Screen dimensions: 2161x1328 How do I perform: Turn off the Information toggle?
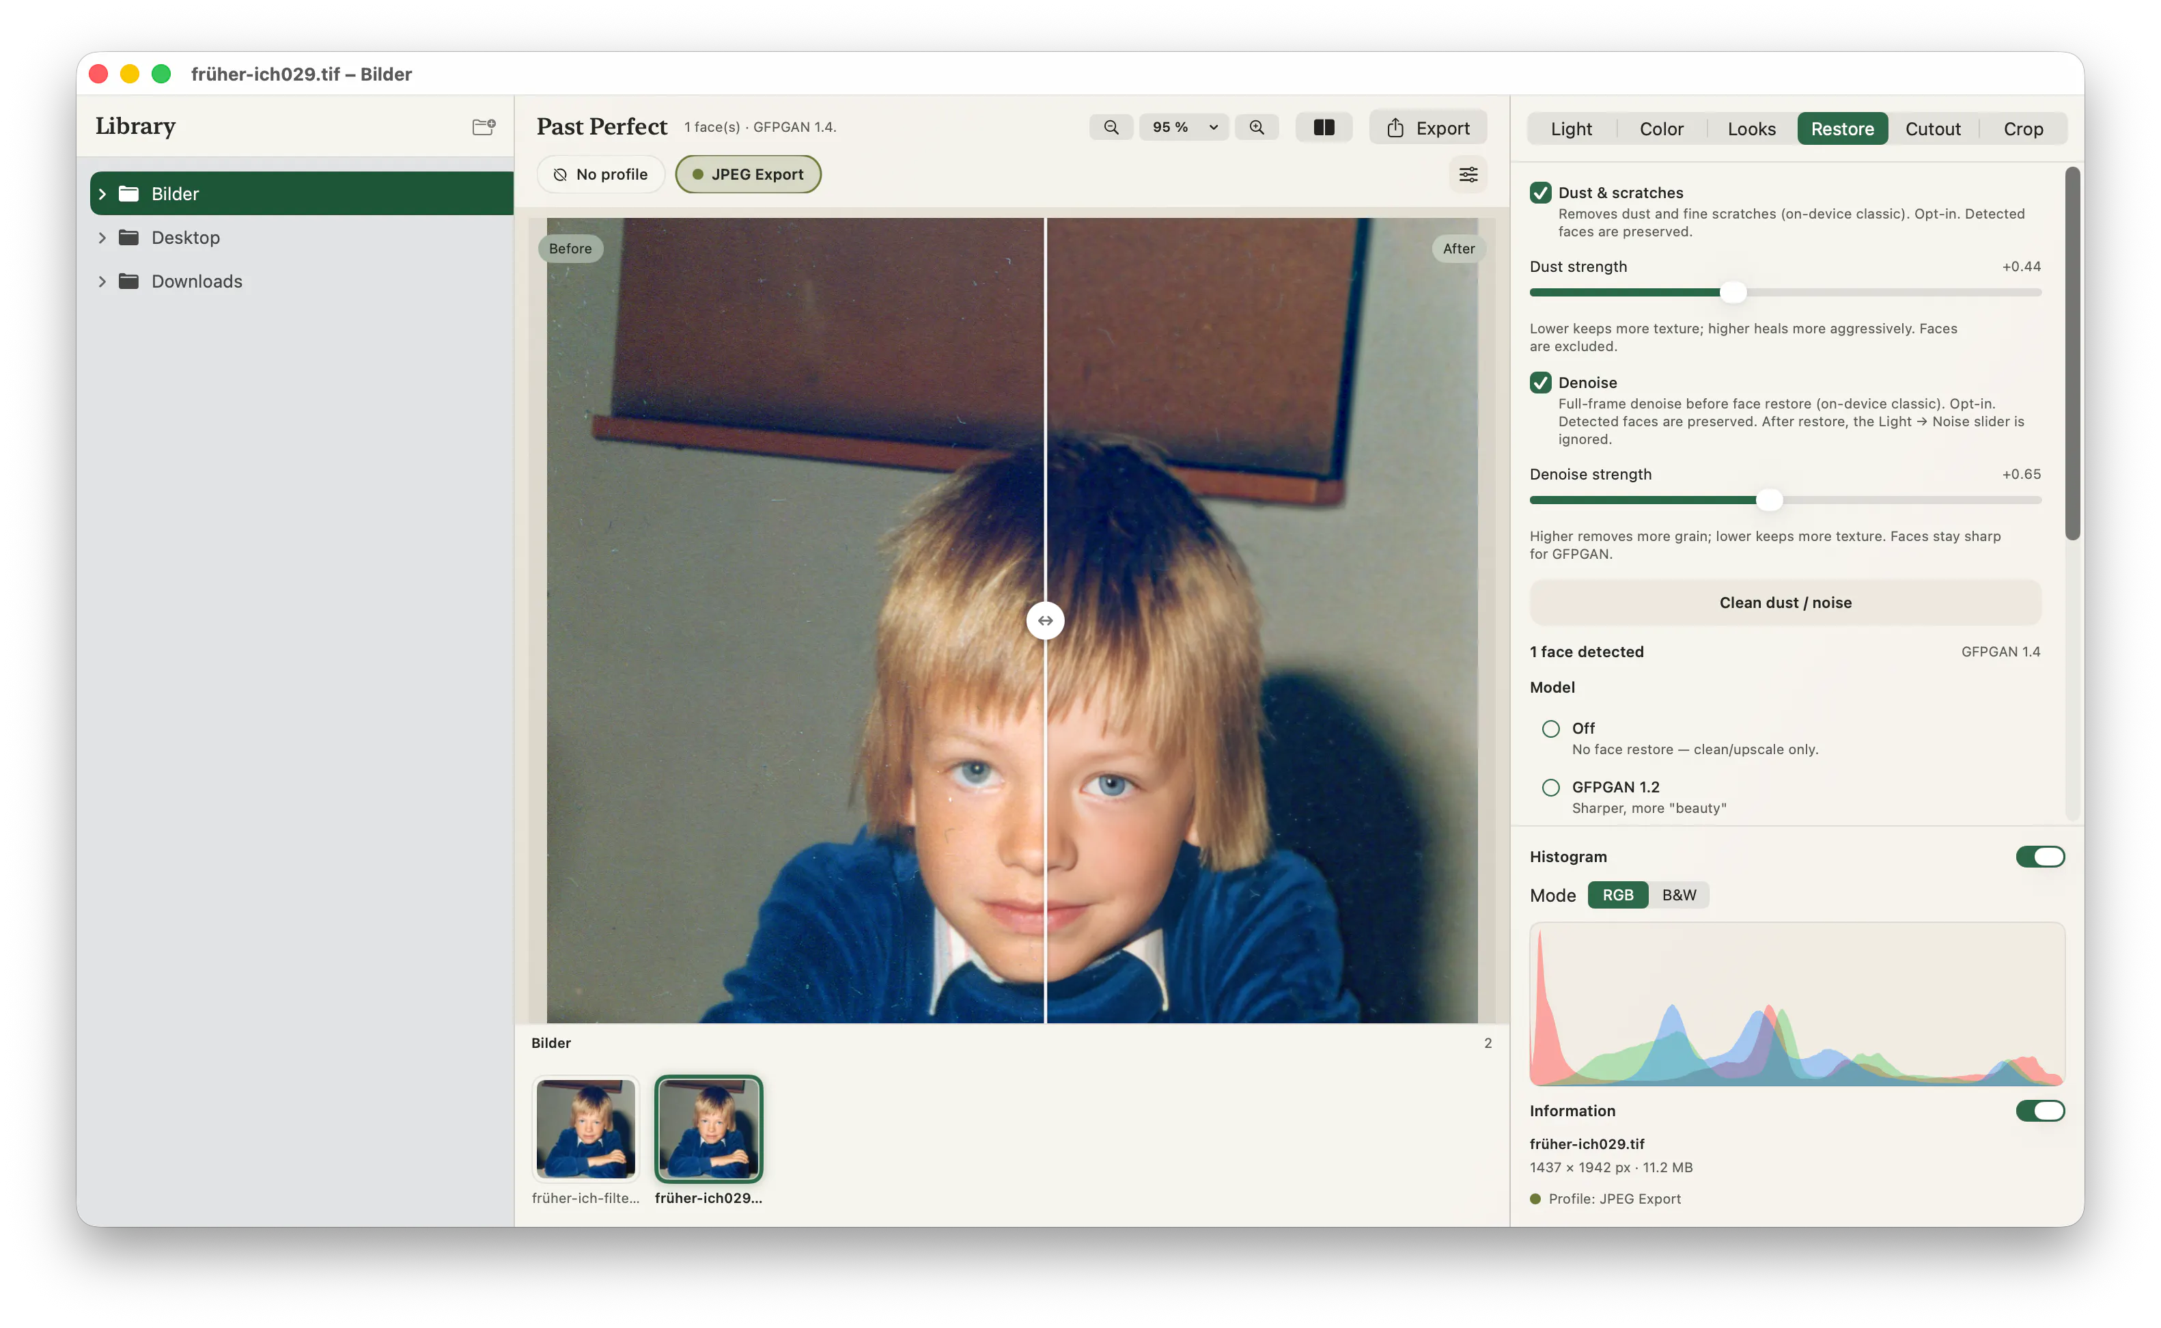point(2040,1111)
